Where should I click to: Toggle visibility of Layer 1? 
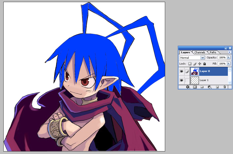tap(181, 80)
